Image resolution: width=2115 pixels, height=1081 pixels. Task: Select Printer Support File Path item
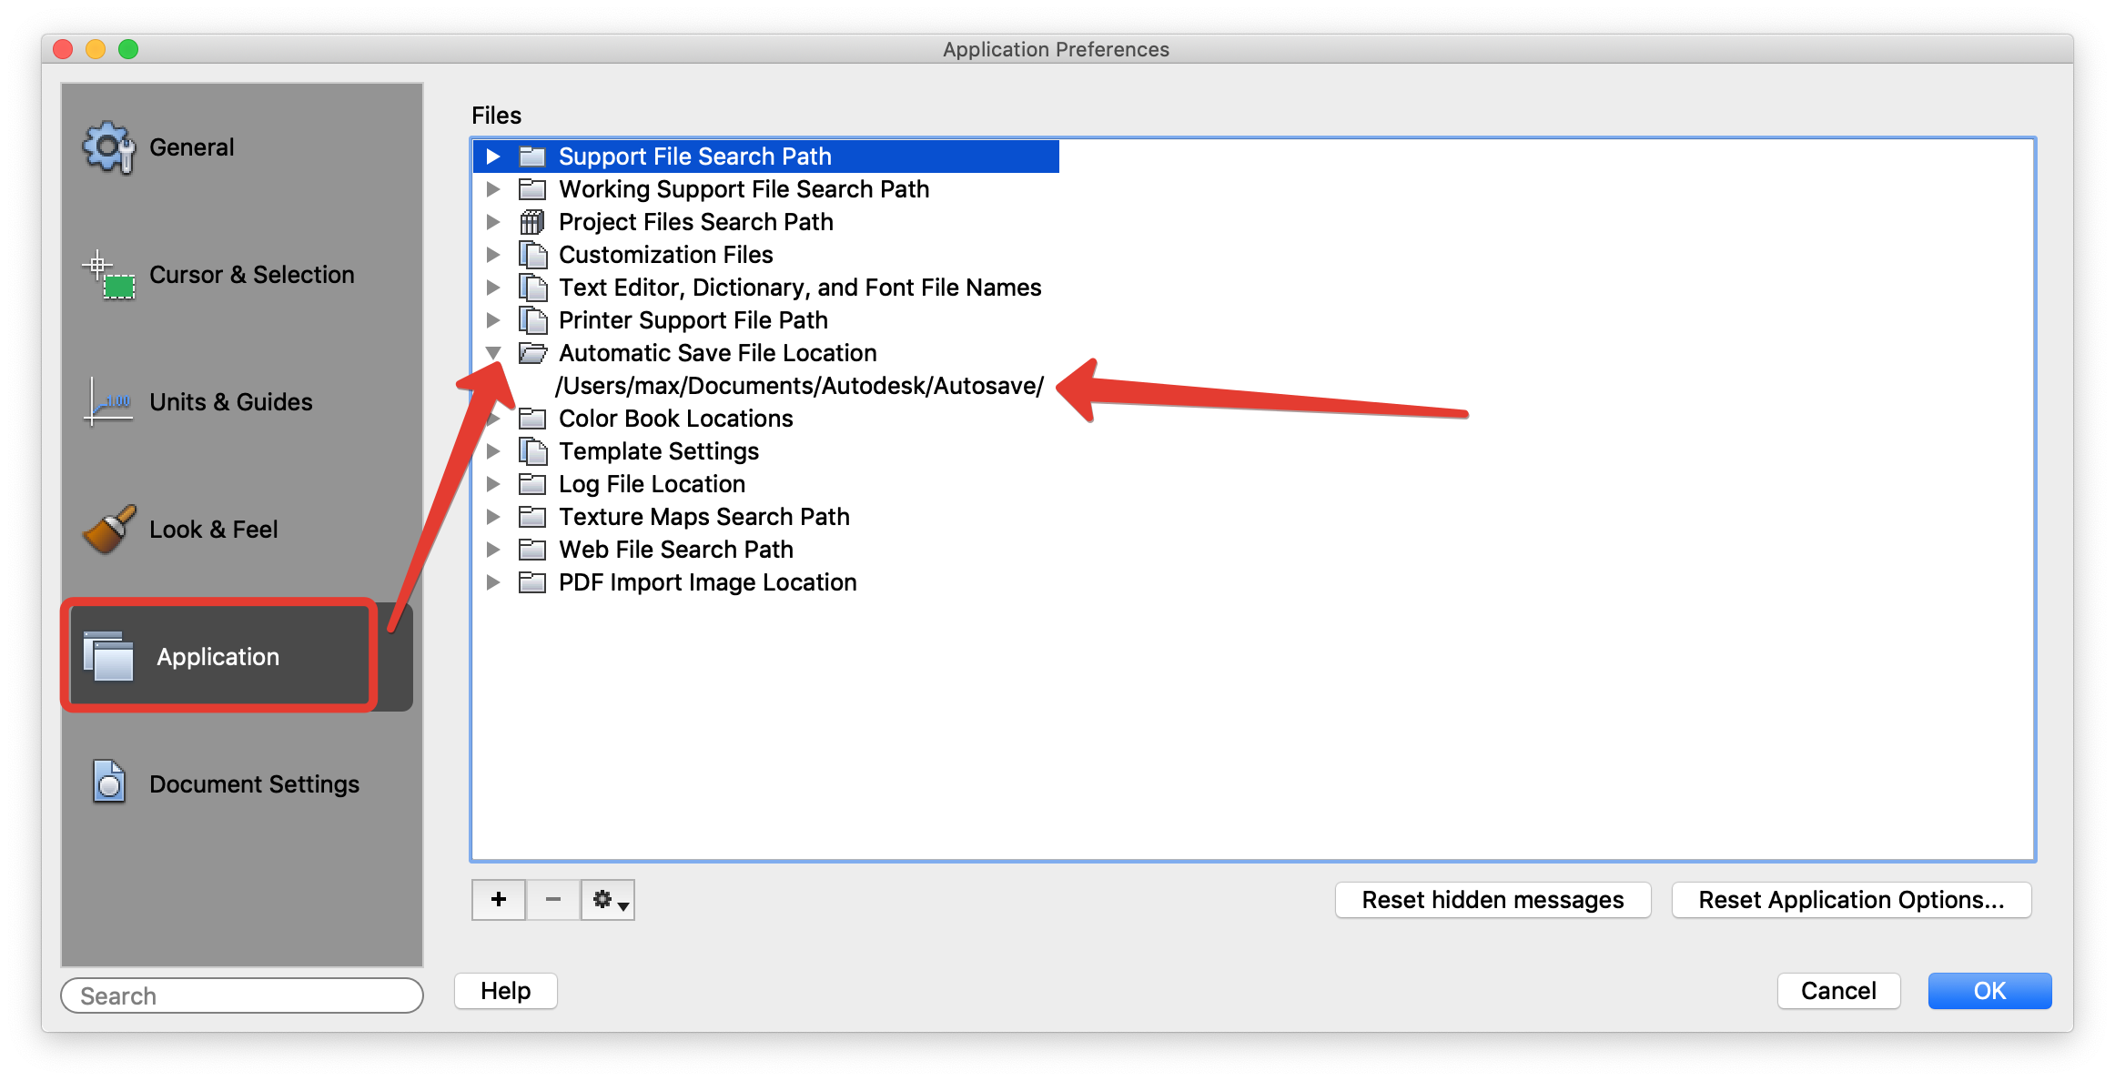pos(693,320)
